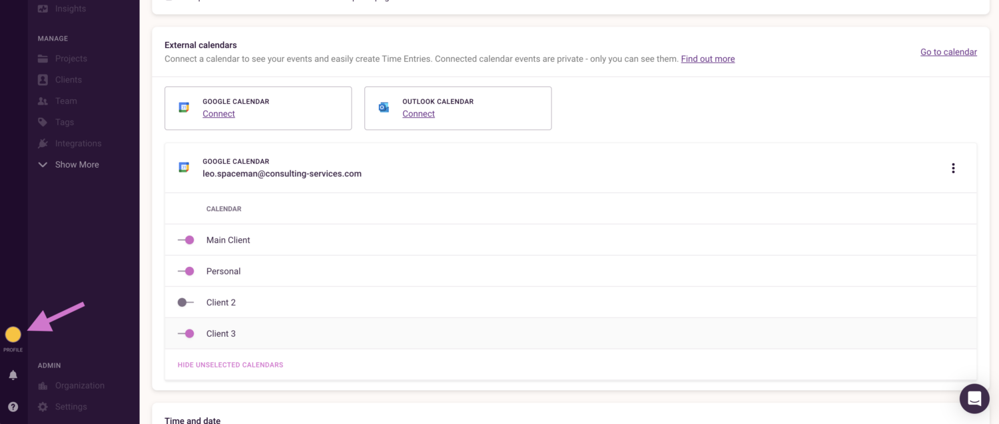999x424 pixels.
Task: Go to Projects in the Manage menu
Action: (71, 59)
